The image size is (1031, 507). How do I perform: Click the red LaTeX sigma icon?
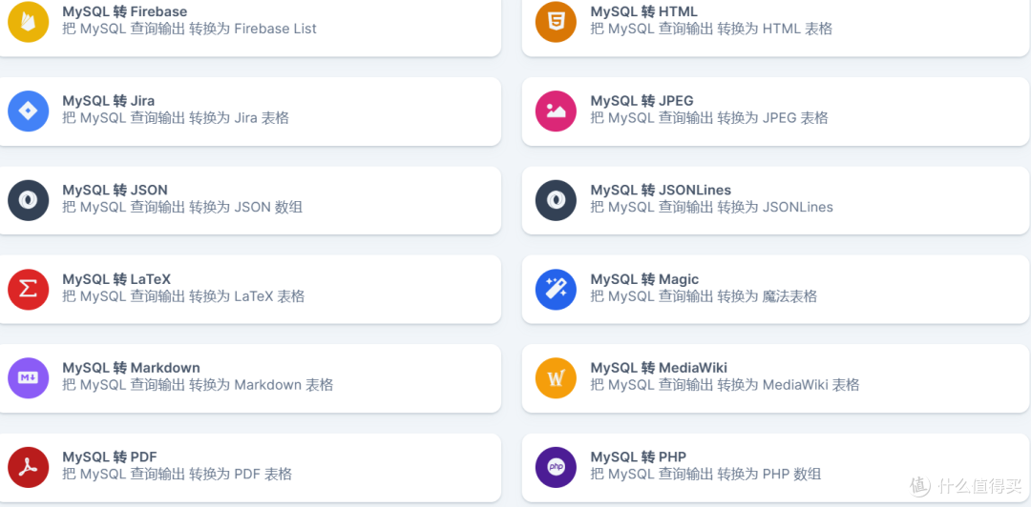click(x=29, y=290)
